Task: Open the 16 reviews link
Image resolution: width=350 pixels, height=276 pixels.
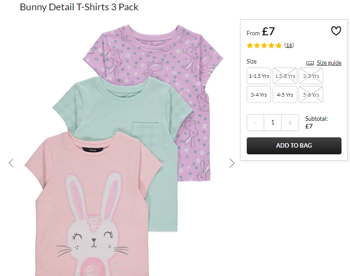Action: coord(289,45)
